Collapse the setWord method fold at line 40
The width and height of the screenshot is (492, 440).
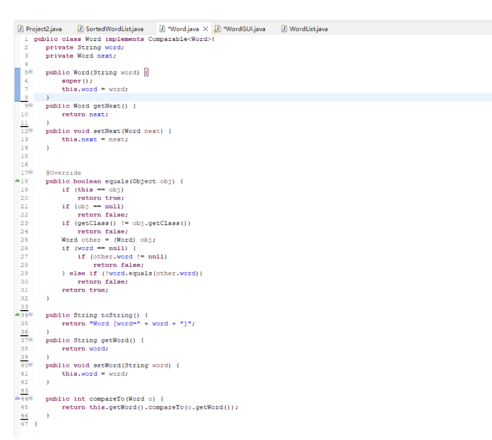pos(30,365)
